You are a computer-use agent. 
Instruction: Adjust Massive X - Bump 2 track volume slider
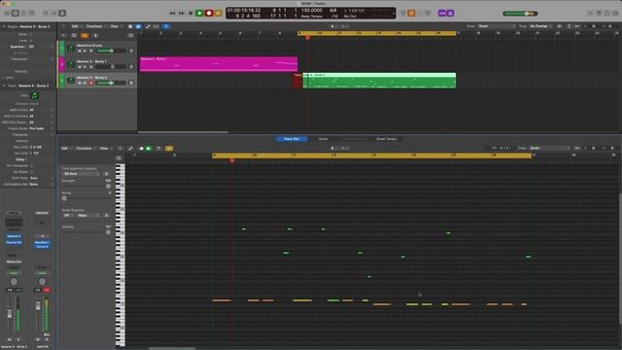click(111, 83)
